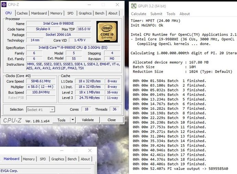Image resolution: width=237 pixels, height=174 pixels.
Task: Click the Tools button in CPU-Z
Action: coord(61,120)
